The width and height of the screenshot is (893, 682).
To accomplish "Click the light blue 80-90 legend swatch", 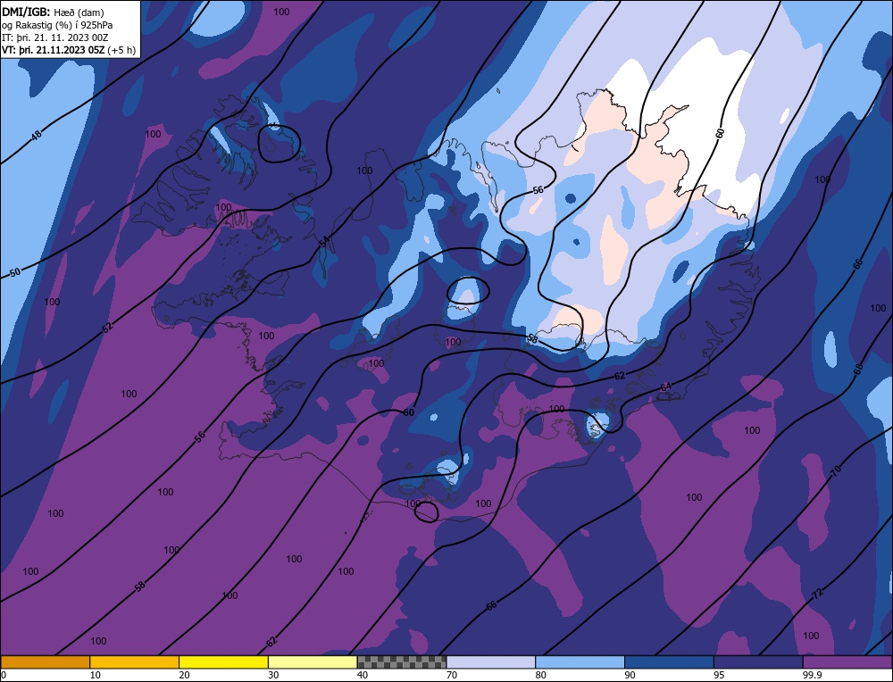I will pos(580,661).
